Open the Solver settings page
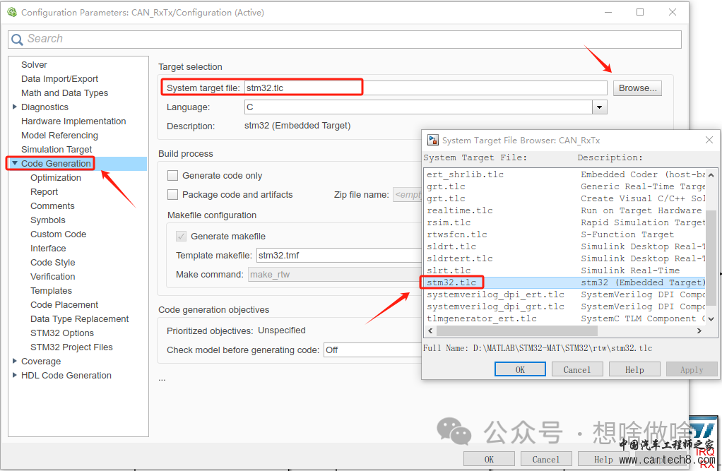The image size is (722, 471). tap(35, 65)
